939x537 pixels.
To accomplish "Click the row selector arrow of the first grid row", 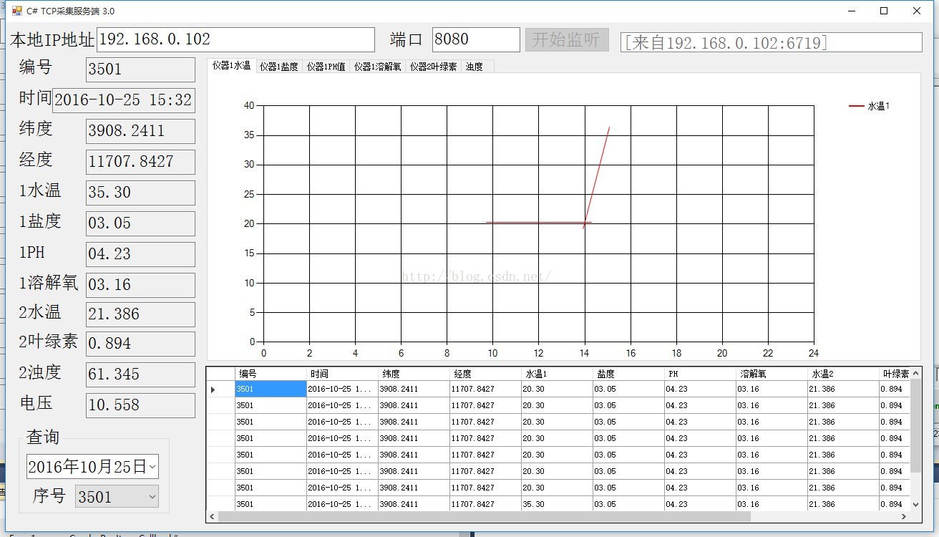I will click(213, 390).
